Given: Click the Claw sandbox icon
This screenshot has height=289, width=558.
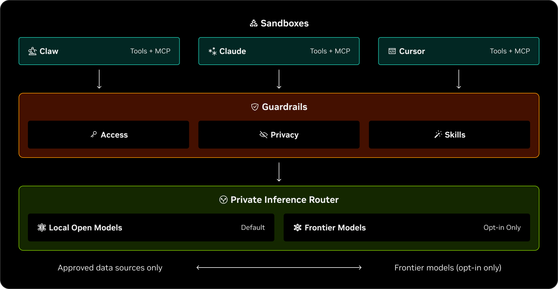Looking at the screenshot, I should (x=32, y=51).
